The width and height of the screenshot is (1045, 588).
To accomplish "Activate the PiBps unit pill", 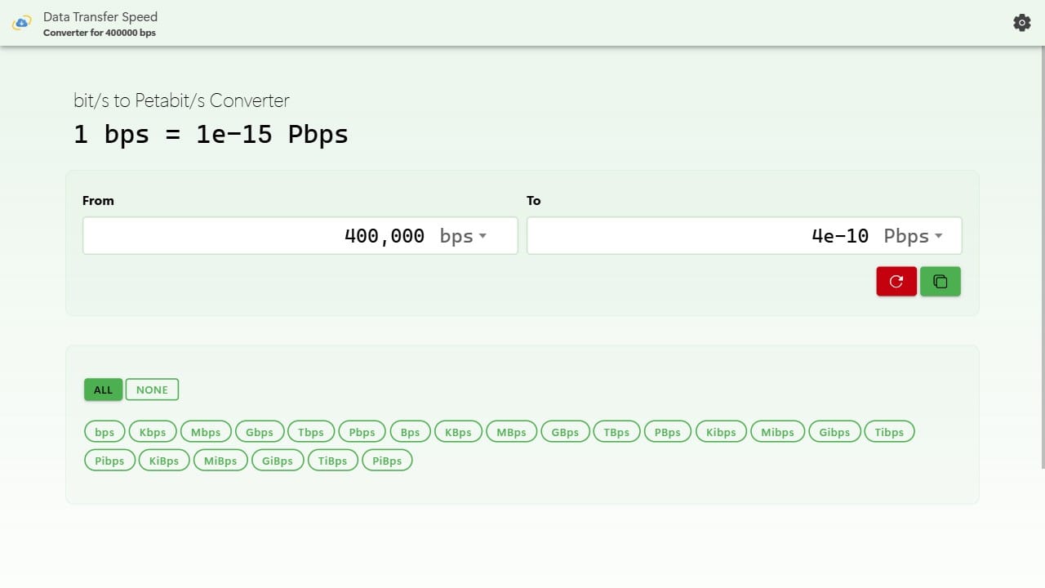I will pos(387,460).
